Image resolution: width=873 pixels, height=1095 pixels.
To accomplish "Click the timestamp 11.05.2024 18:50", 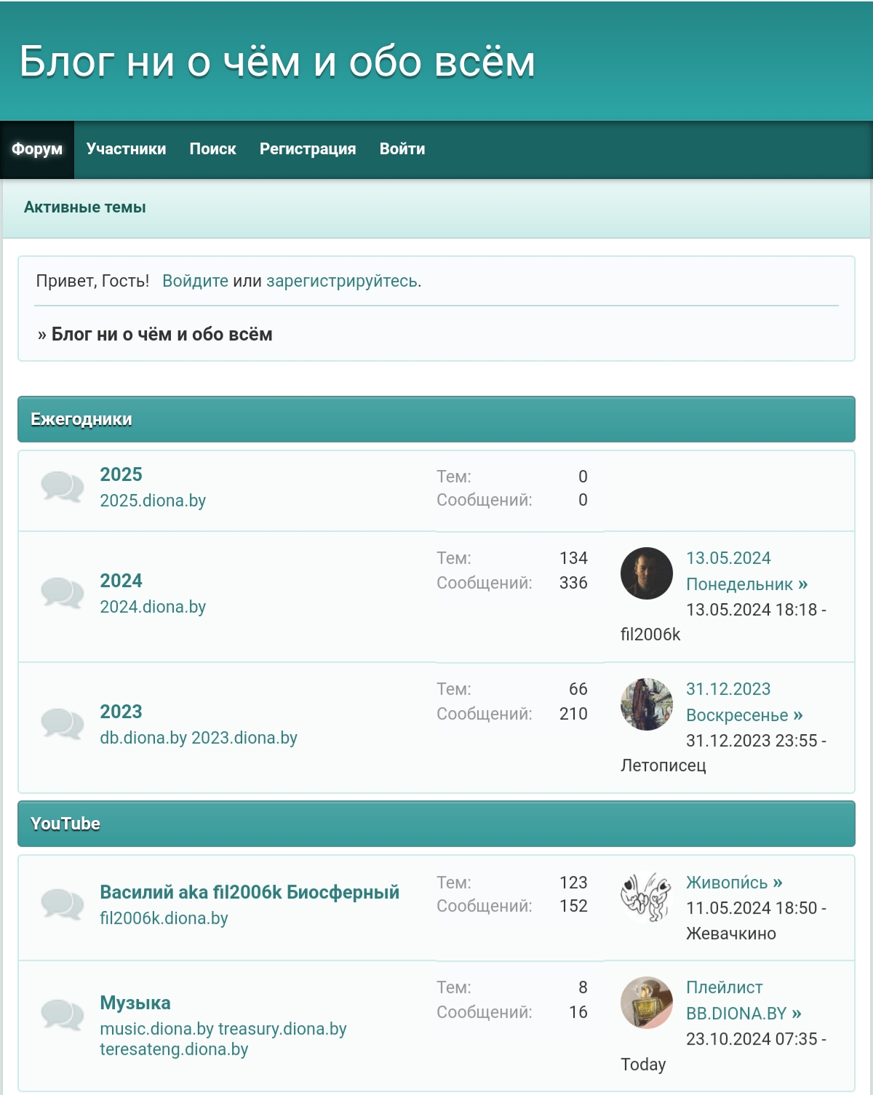I will 752,908.
